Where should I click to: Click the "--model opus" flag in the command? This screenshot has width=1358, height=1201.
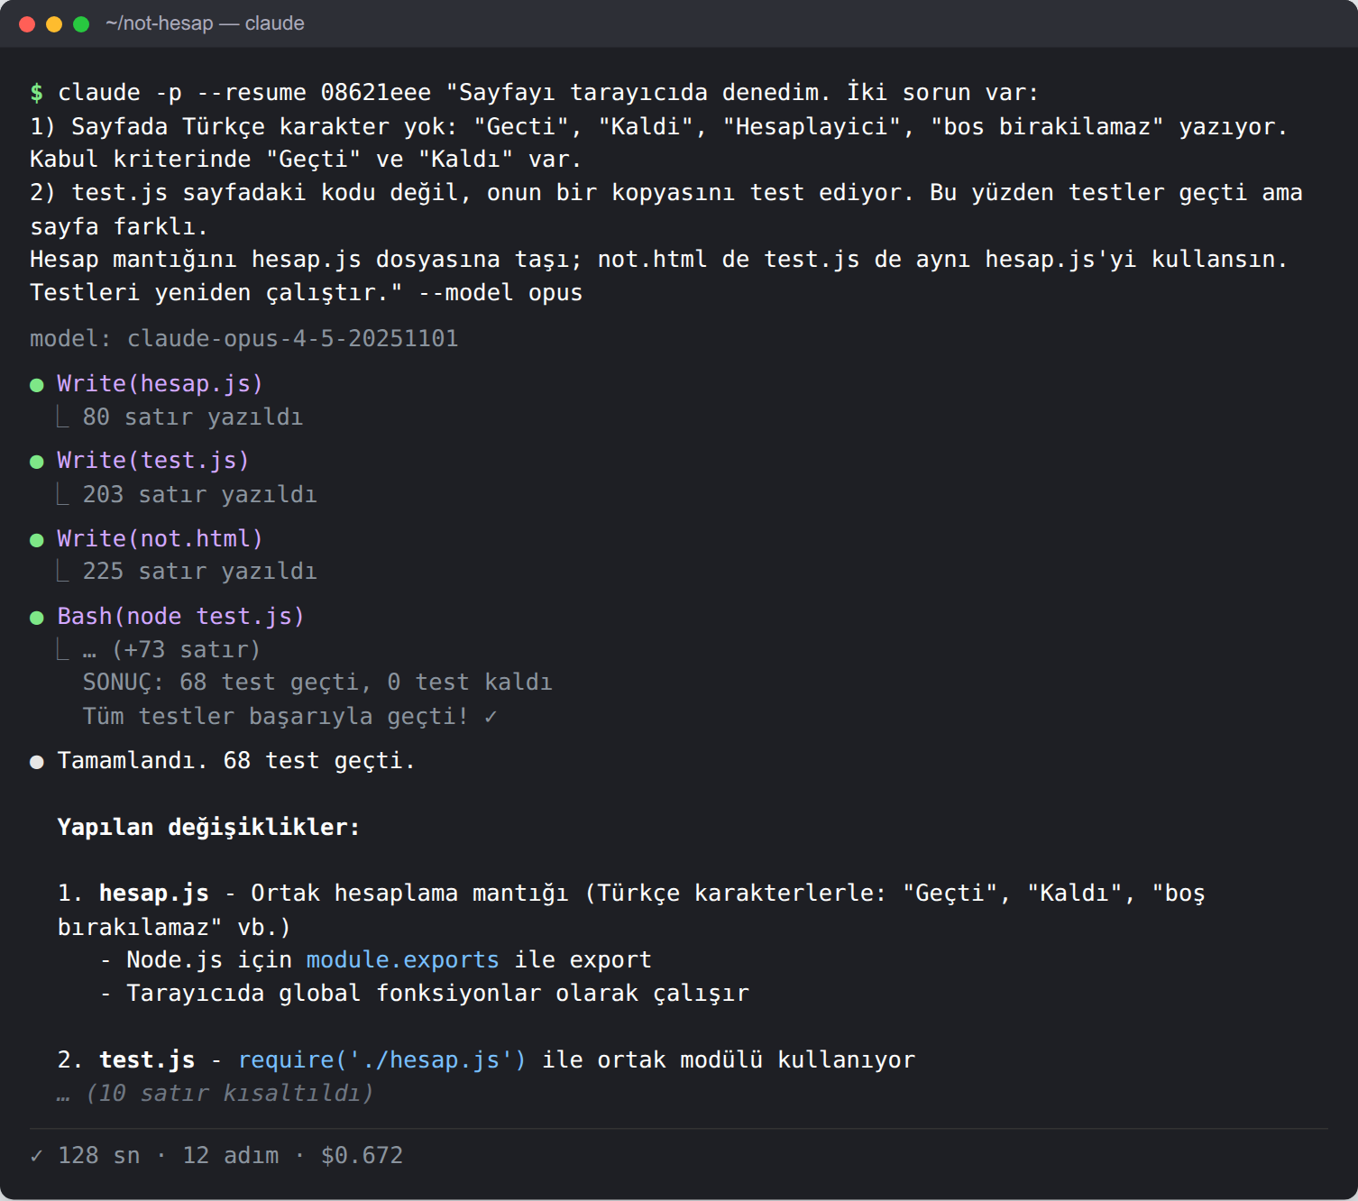[500, 293]
